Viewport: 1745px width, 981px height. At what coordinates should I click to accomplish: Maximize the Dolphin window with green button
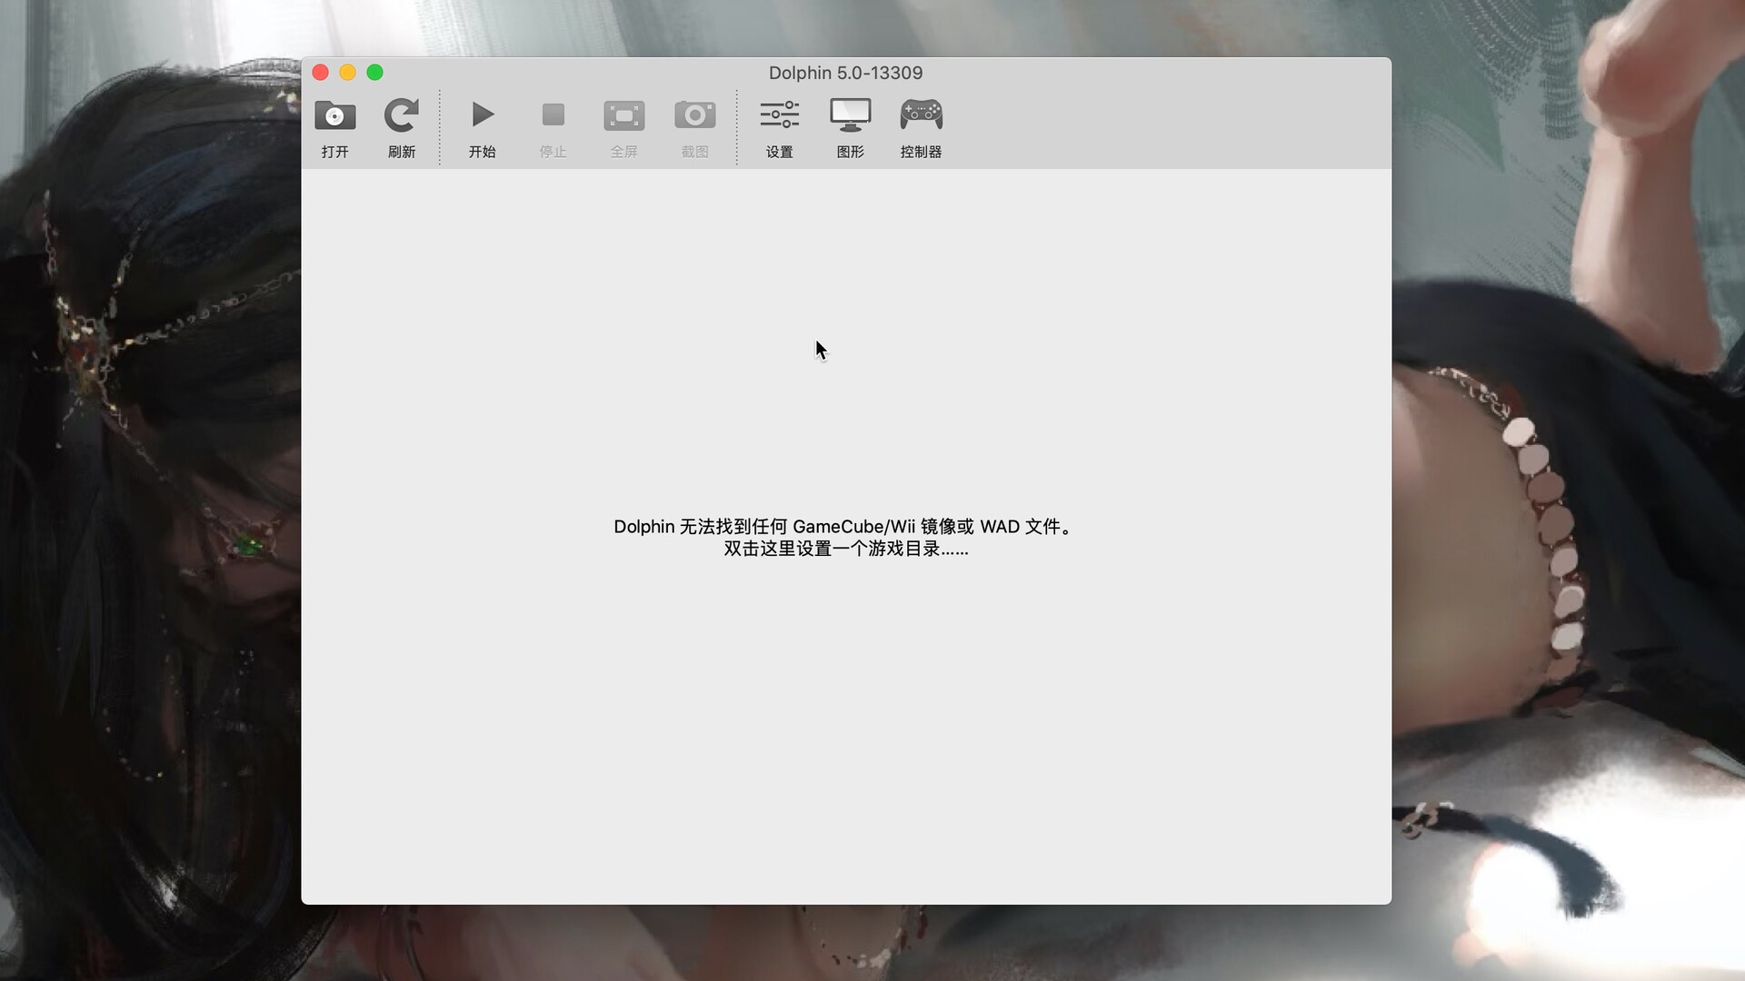tap(374, 73)
